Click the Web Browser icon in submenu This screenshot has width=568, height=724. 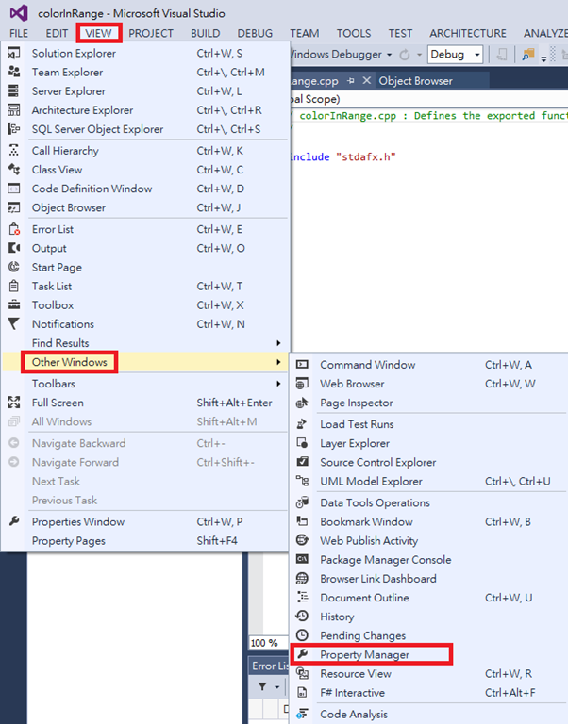coord(302,384)
